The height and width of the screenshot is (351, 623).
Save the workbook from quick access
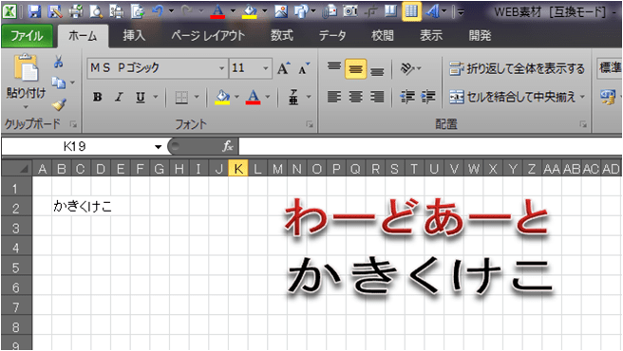point(34,11)
